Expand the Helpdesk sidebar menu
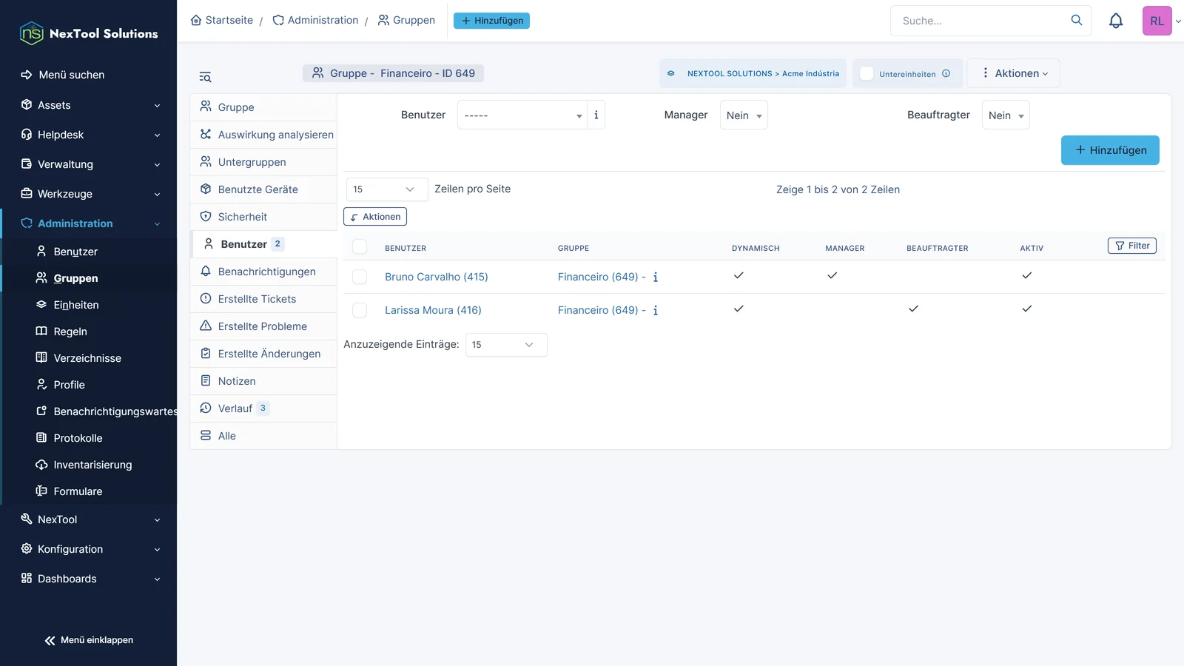Image resolution: width=1184 pixels, height=666 pixels. (89, 135)
